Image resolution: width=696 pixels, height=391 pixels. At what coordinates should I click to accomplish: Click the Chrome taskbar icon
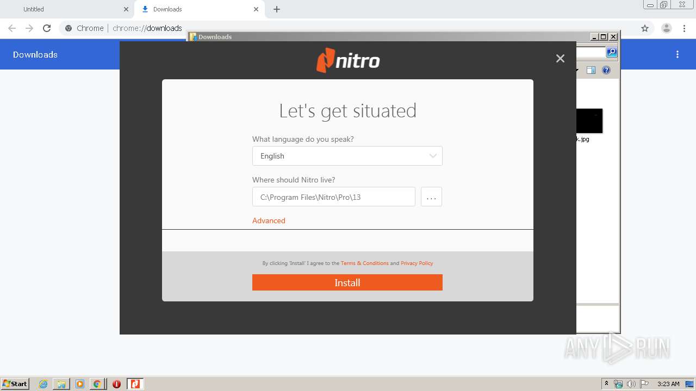[x=97, y=384]
